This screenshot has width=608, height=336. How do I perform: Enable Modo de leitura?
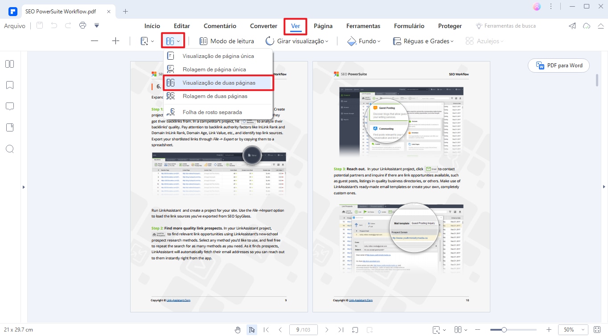(x=227, y=41)
